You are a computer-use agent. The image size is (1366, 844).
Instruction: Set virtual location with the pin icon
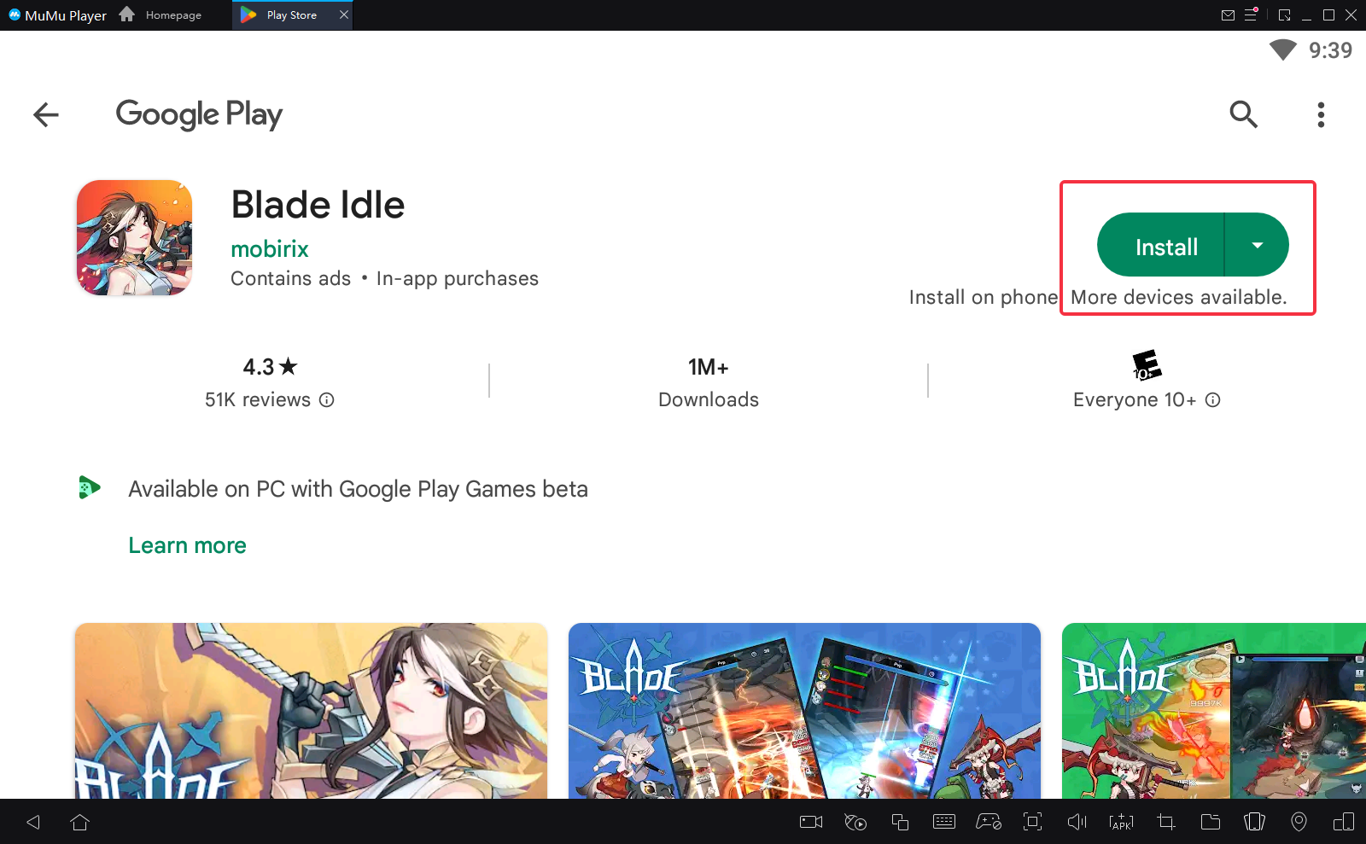coord(1299,822)
